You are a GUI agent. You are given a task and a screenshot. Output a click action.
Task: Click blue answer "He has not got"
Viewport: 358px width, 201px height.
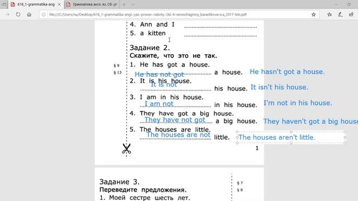(159, 74)
